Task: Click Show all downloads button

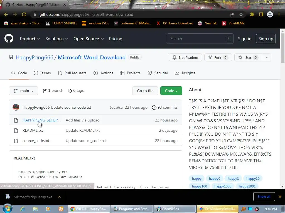Action: (264, 197)
